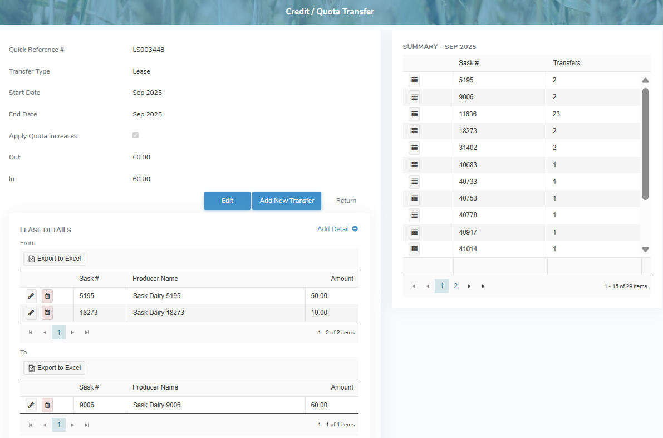Image resolution: width=663 pixels, height=438 pixels.
Task: Click edit pencil for Sask Dairy 9006
Action: coord(31,405)
